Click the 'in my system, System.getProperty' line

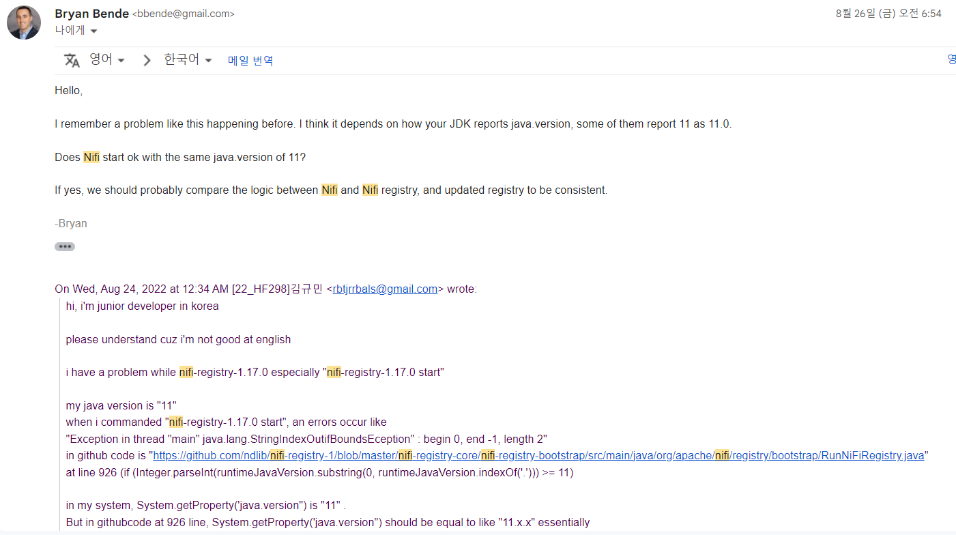point(207,506)
